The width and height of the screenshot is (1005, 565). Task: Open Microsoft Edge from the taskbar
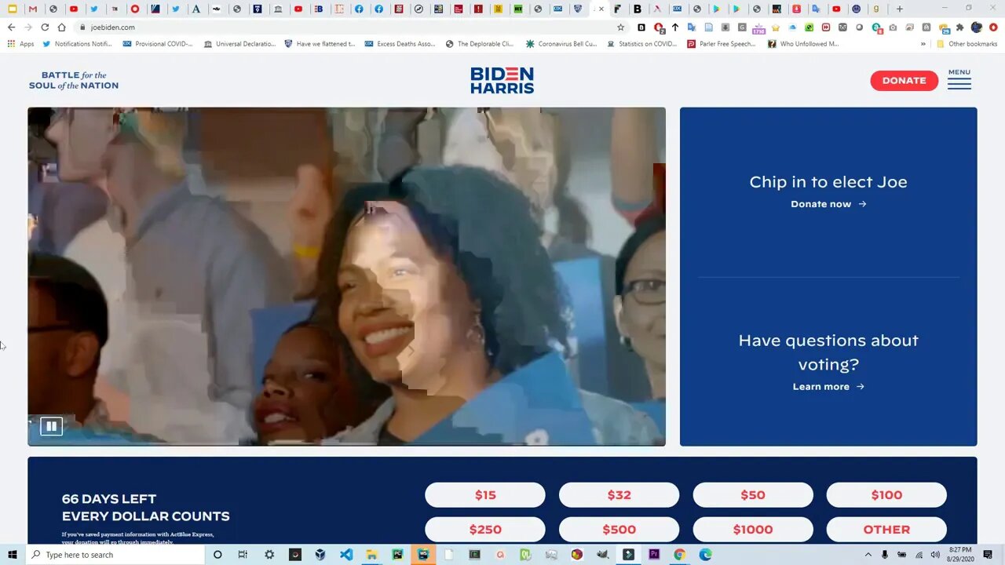(705, 555)
